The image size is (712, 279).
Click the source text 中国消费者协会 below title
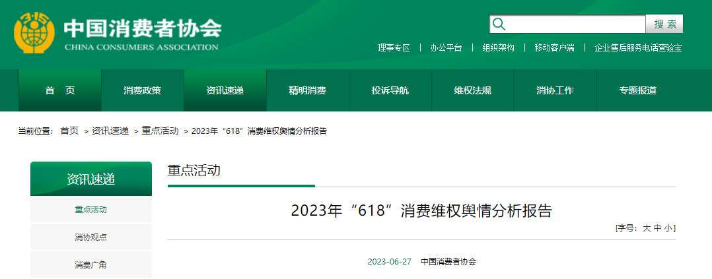point(448,262)
